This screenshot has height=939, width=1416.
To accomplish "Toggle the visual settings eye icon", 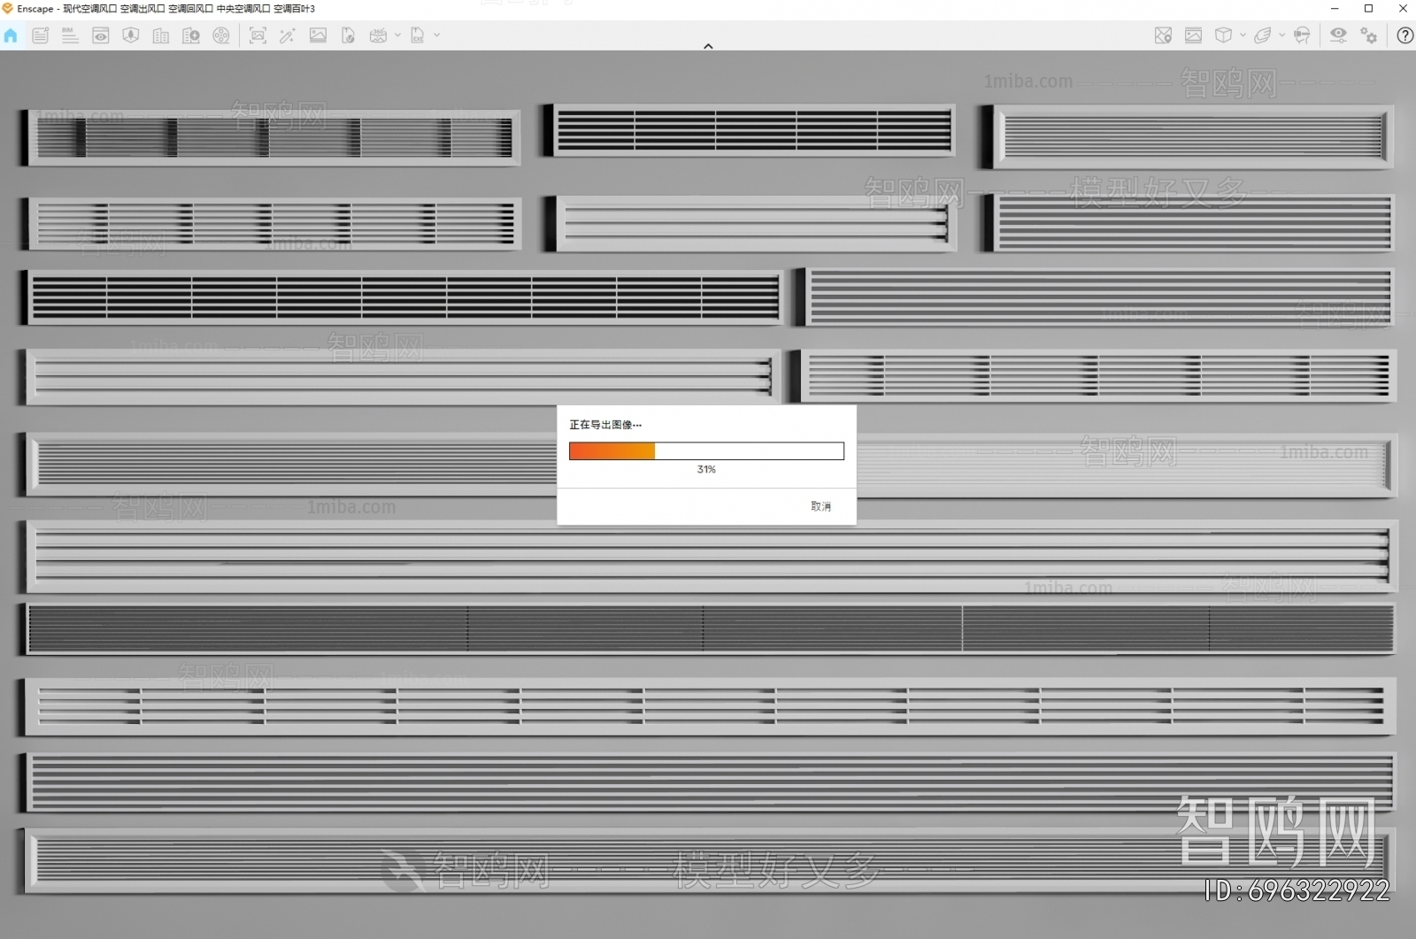I will pos(1338,35).
